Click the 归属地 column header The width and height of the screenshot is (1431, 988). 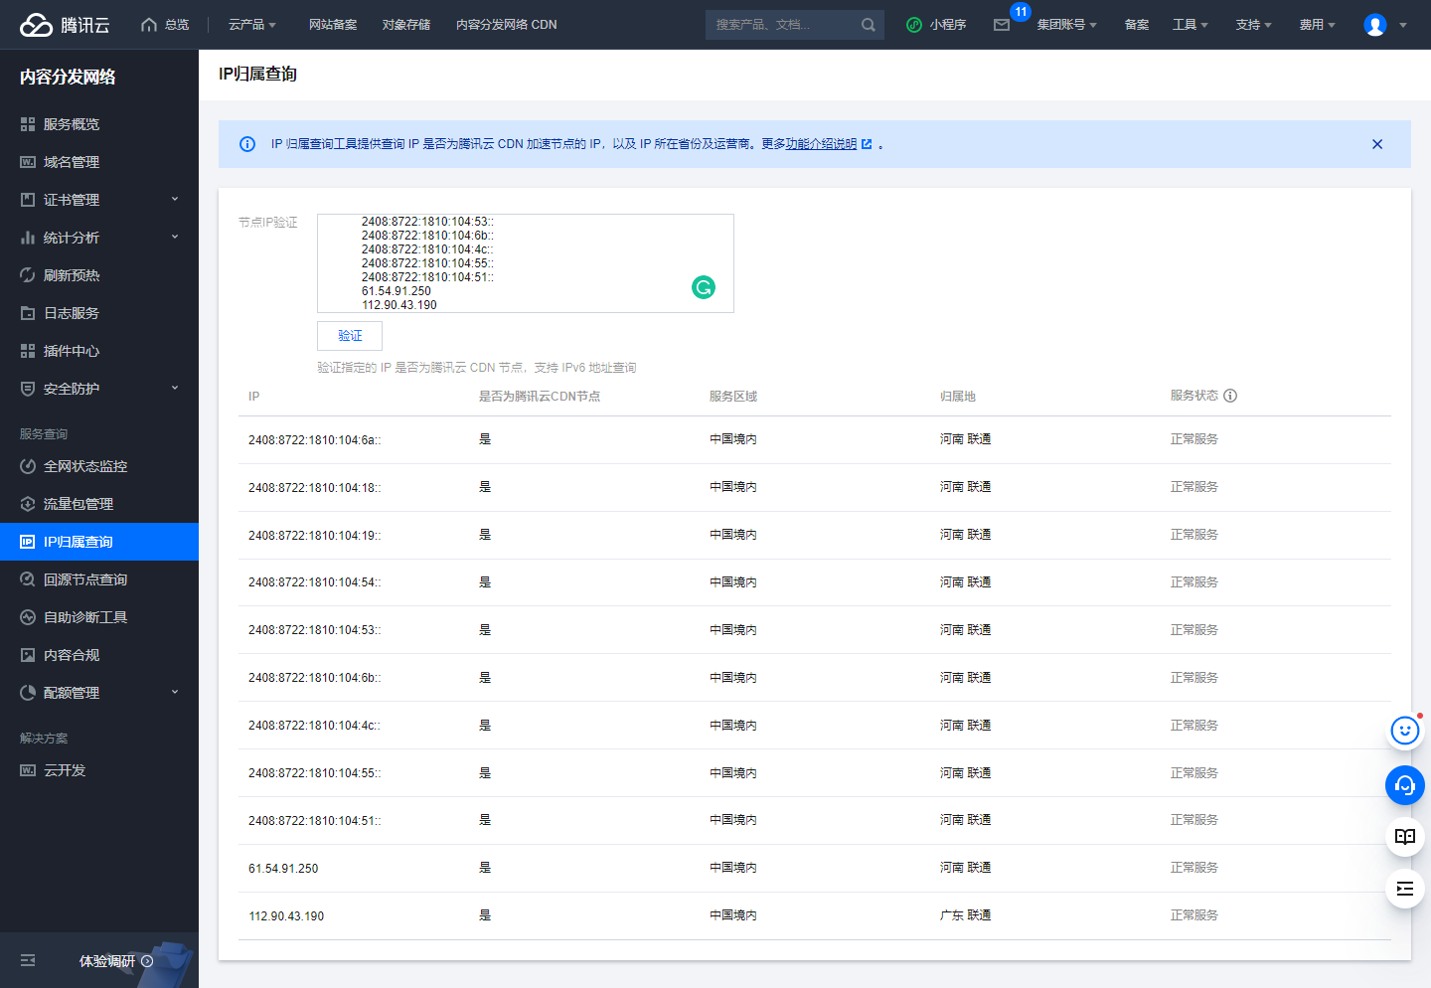(x=958, y=397)
